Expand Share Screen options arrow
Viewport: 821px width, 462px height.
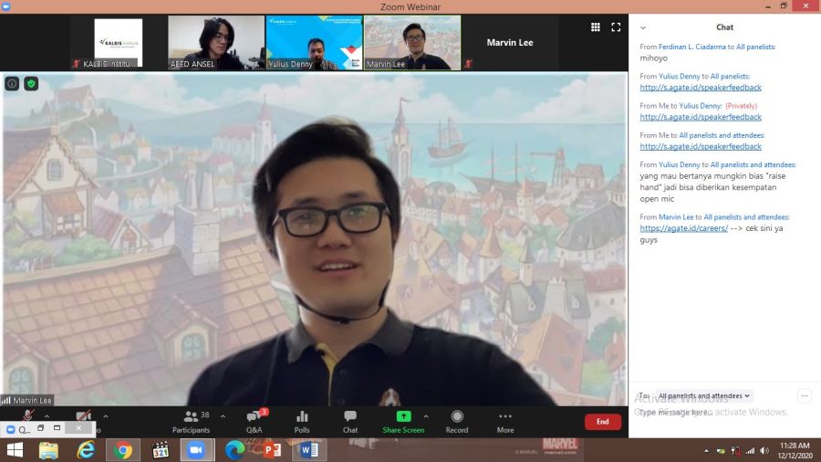[x=426, y=416]
